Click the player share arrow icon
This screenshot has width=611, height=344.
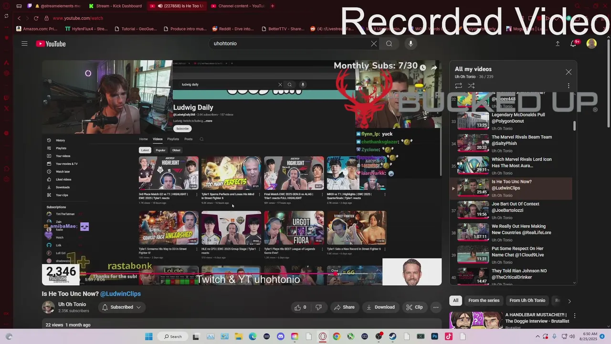click(434, 68)
